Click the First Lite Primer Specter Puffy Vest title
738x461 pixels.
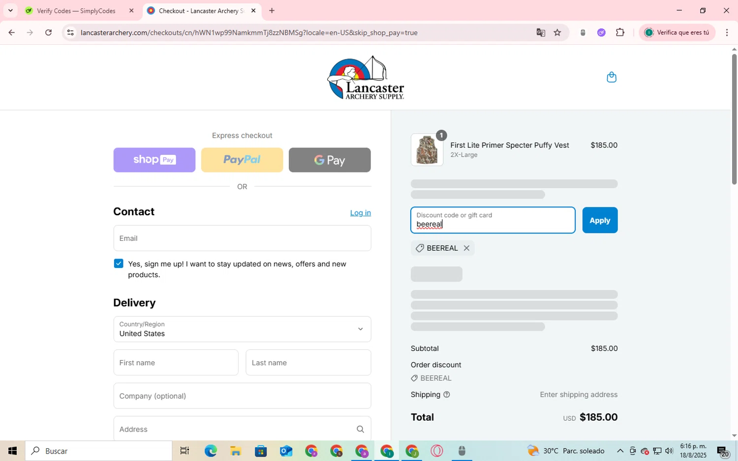tap(510, 145)
